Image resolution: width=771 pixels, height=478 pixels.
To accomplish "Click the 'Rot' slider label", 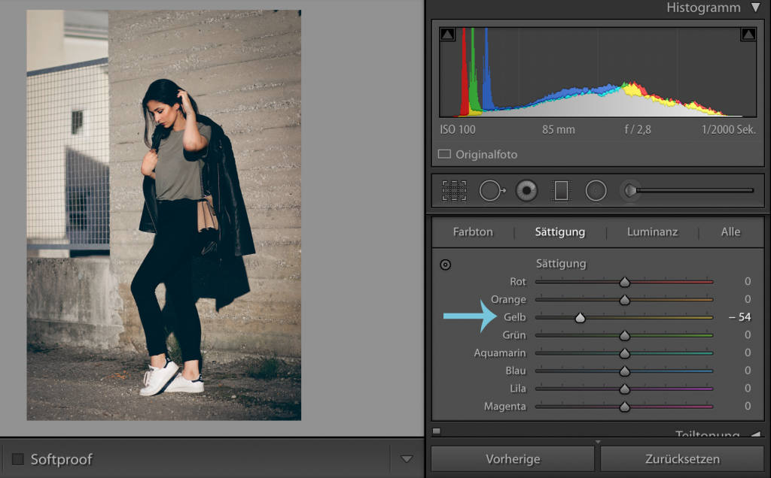I will (x=518, y=281).
